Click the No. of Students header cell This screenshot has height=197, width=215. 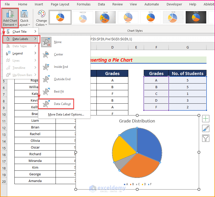tap(187, 73)
